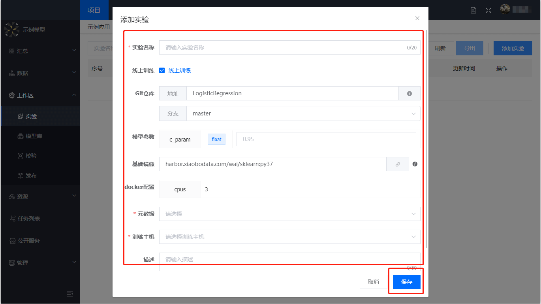Click the 公开服务 sidebar icon
The width and height of the screenshot is (541, 304).
click(12, 241)
